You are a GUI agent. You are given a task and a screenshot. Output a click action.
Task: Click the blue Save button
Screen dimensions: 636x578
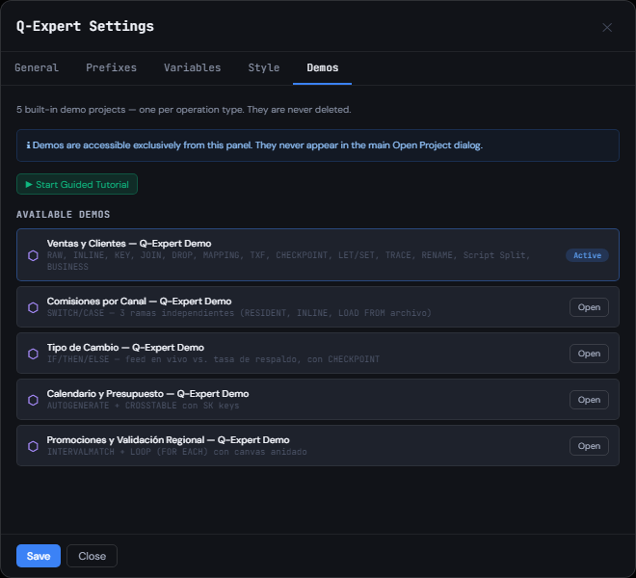[x=39, y=556]
